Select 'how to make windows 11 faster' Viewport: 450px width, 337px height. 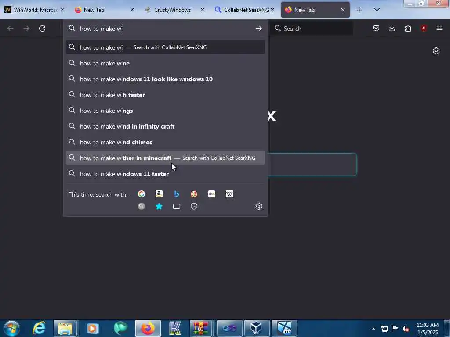[165, 174]
